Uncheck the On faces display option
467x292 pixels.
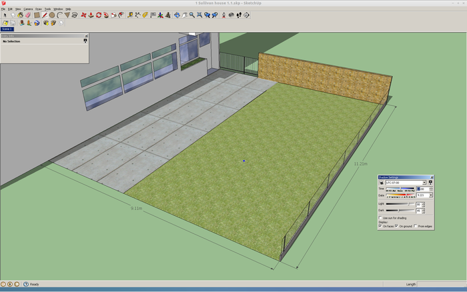[x=380, y=226]
